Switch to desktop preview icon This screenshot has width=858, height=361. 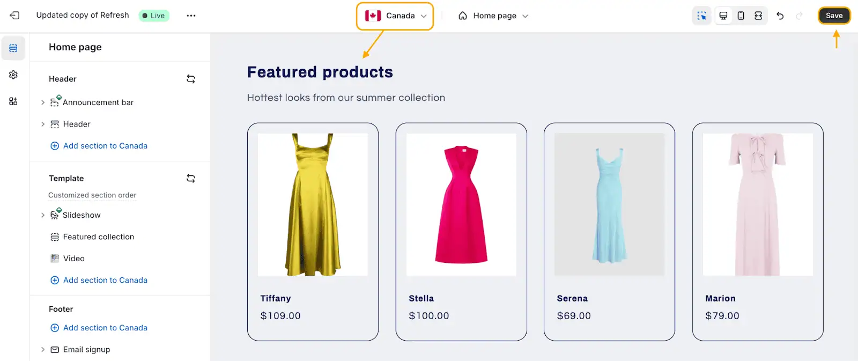[723, 16]
